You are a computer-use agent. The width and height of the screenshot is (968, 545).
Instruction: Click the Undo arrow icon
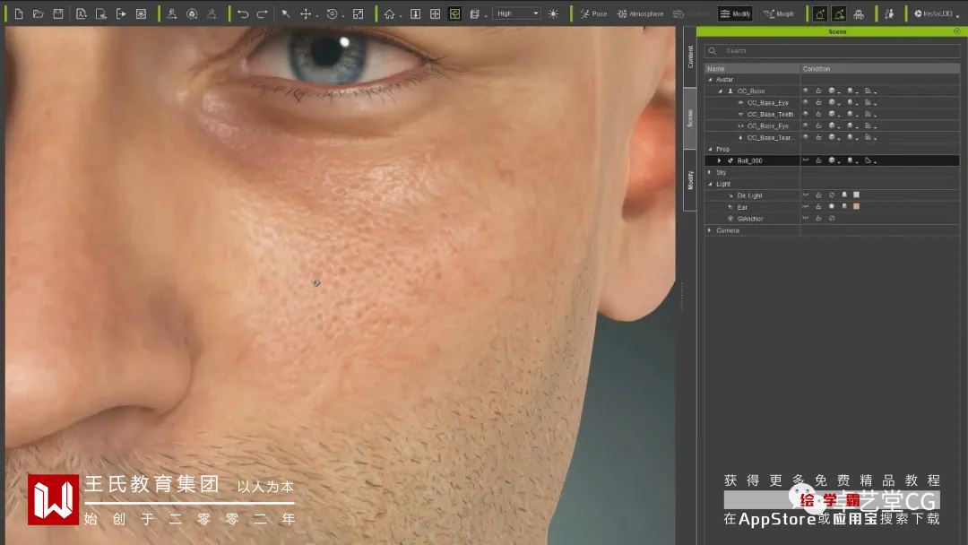[x=243, y=13]
